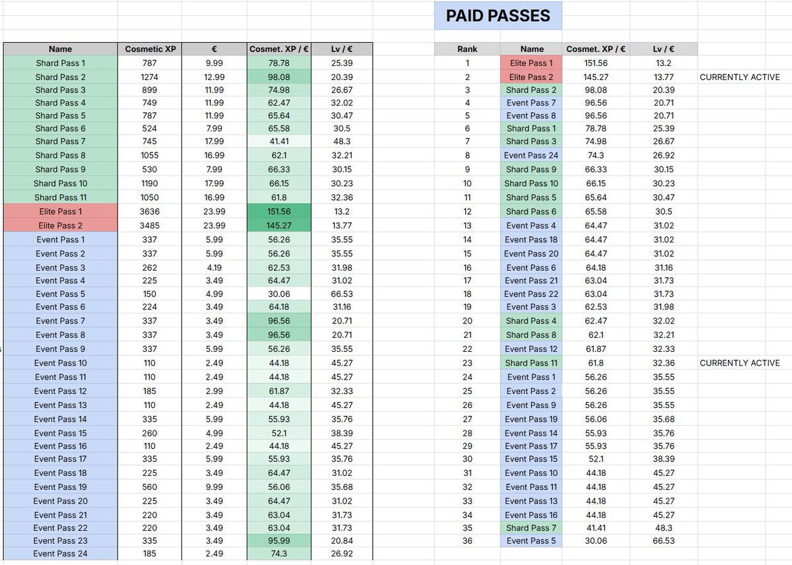Screen dimensions: 792x565
Task: Click the Cosmetic XP column header
Action: tap(150, 49)
